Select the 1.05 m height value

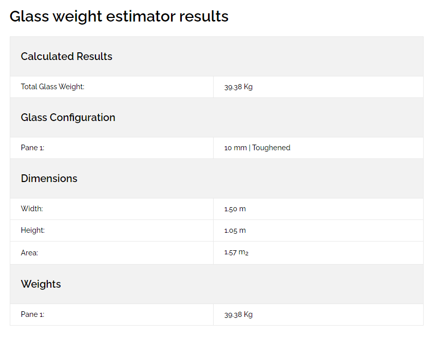pos(235,231)
